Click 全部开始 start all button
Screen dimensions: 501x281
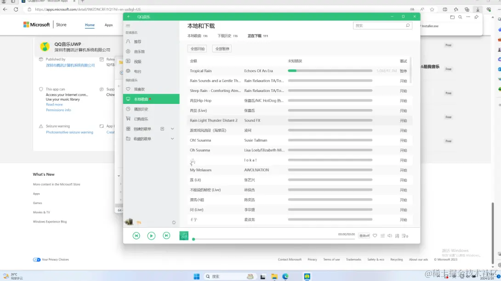[x=198, y=49]
